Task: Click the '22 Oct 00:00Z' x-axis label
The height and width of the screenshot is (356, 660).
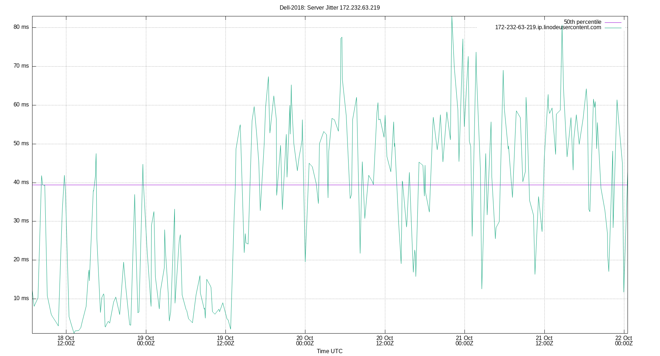Action: pyautogui.click(x=624, y=341)
